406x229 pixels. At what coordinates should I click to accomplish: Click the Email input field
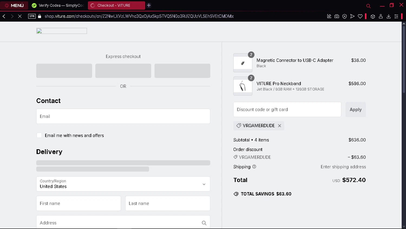tap(123, 116)
